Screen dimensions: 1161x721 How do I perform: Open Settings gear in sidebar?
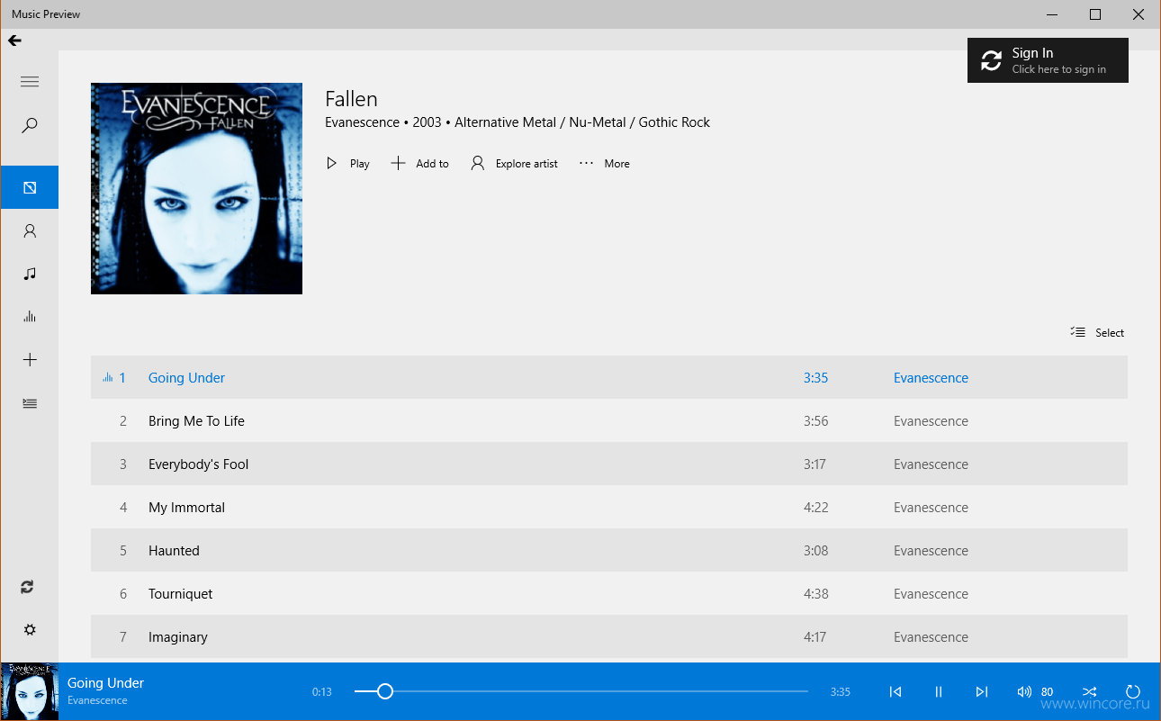(30, 630)
